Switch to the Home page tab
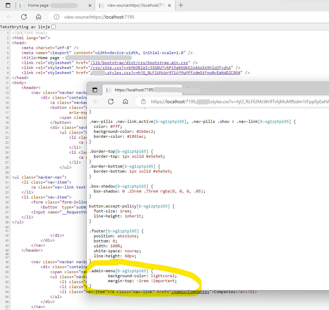This screenshot has width=329, height=310. (x=53, y=5)
